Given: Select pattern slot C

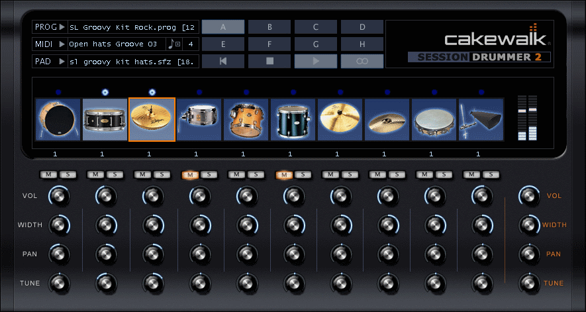Looking at the screenshot, I should pyautogui.click(x=316, y=27).
